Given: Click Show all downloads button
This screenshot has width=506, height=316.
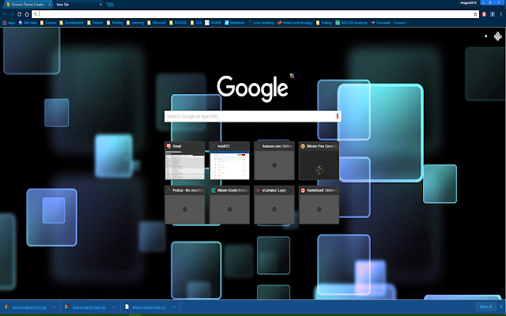Looking at the screenshot, I should pos(485,307).
